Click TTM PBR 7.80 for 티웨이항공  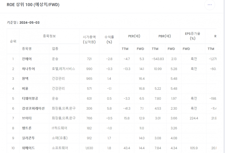pyautogui.click(x=158, y=99)
